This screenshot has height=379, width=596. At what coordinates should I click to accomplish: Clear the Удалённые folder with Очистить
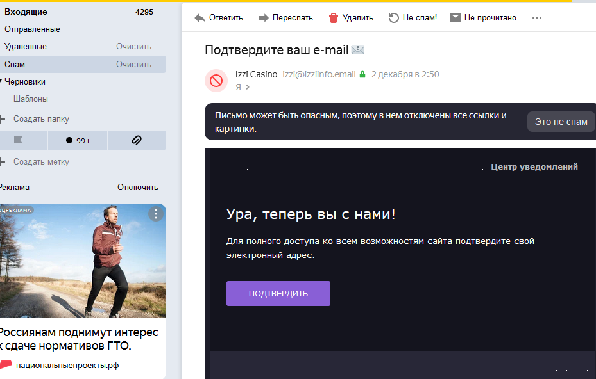[134, 47]
